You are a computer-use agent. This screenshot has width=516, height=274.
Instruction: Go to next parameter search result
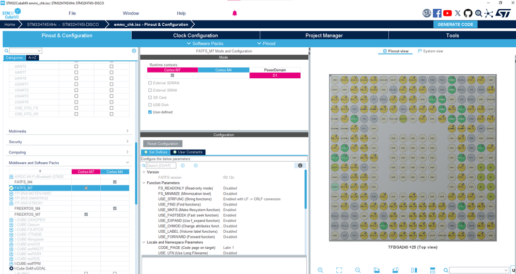coord(195,166)
